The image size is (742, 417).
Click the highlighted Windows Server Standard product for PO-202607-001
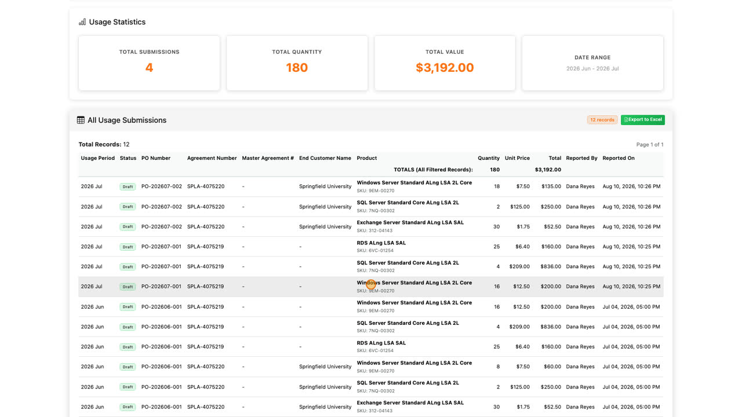[x=414, y=283]
